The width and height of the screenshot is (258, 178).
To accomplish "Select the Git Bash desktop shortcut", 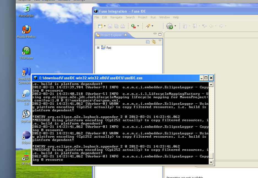I will pyautogui.click(x=26, y=158).
